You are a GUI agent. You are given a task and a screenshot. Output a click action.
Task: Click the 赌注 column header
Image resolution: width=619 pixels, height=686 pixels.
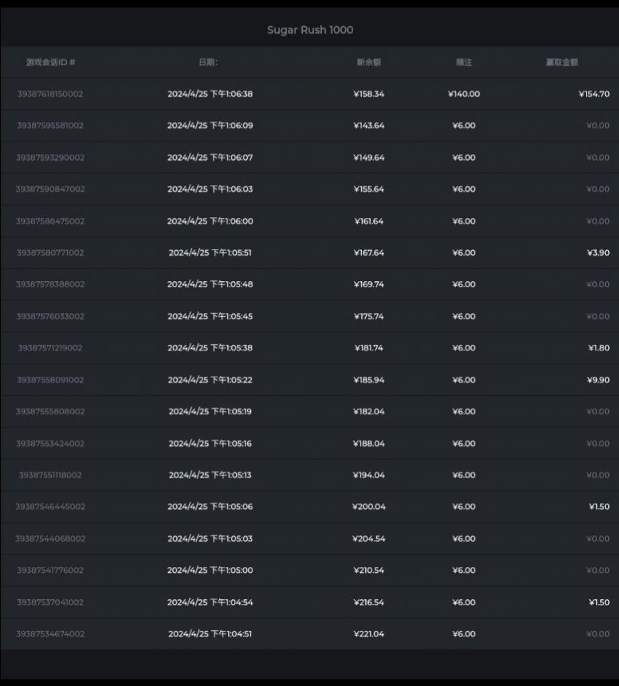(464, 62)
